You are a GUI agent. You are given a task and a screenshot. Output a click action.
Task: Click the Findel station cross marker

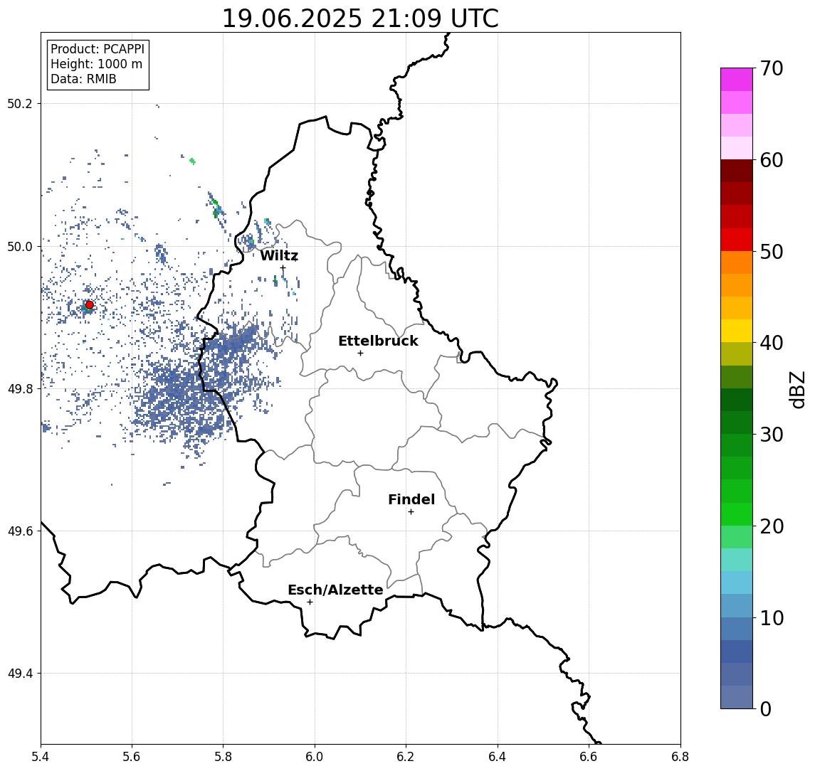point(411,512)
